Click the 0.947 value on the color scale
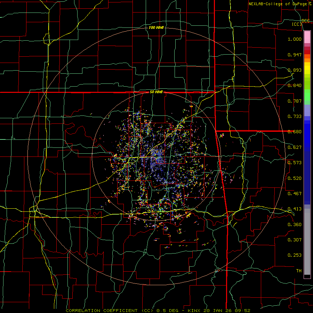 [295, 55]
